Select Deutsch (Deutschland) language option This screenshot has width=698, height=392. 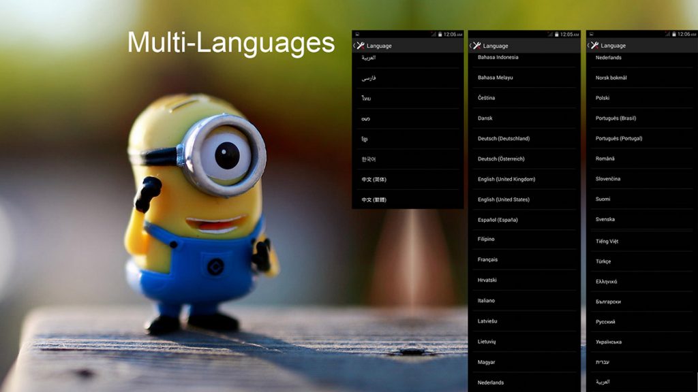(504, 138)
